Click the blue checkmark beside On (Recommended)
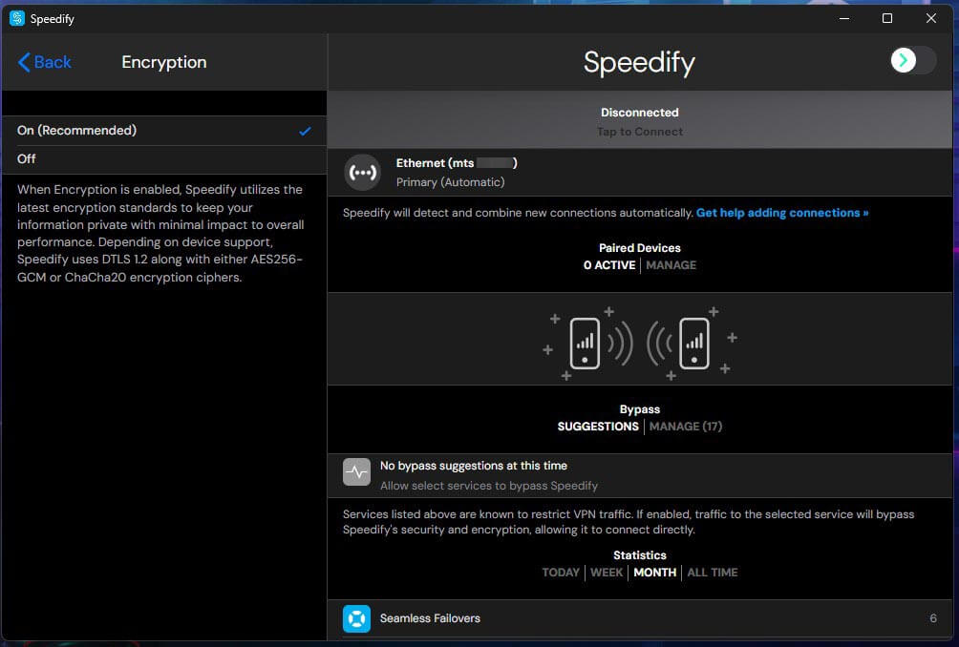The width and height of the screenshot is (959, 647). [306, 131]
